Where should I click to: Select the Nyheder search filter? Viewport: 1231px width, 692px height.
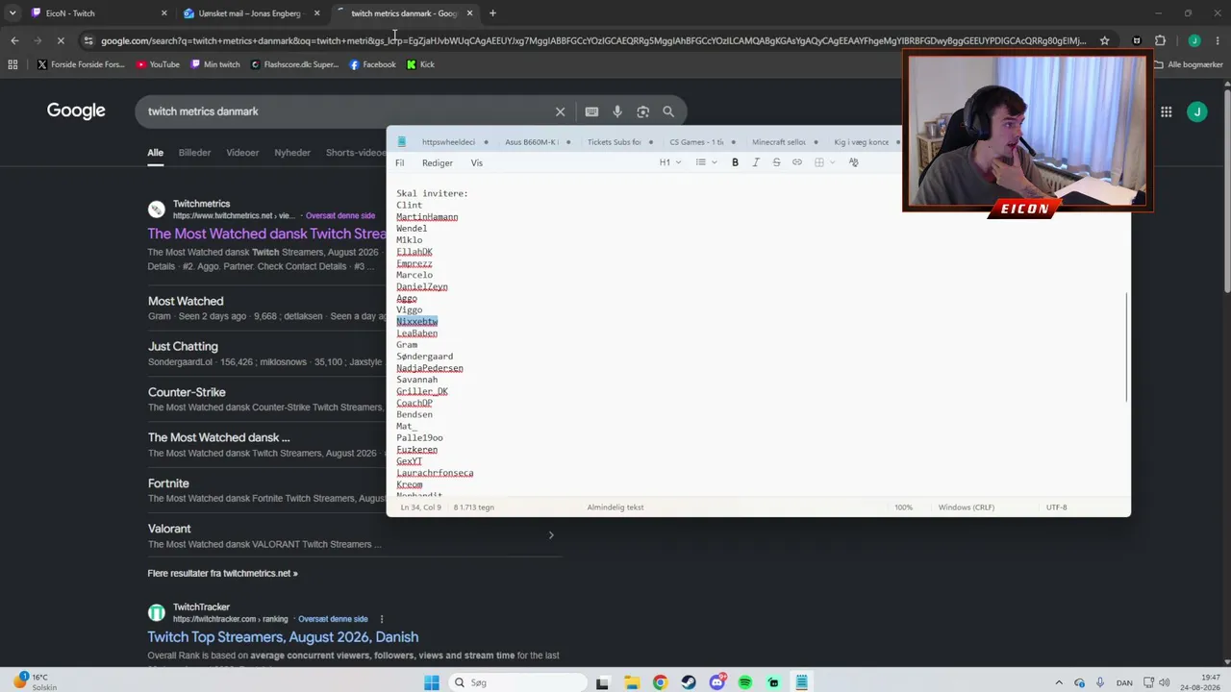pyautogui.click(x=292, y=153)
